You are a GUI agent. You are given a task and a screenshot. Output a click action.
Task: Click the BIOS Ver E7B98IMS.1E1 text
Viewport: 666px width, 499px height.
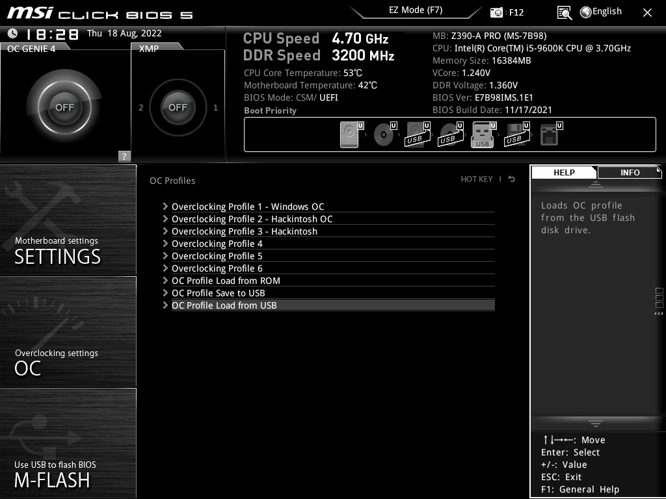(483, 97)
